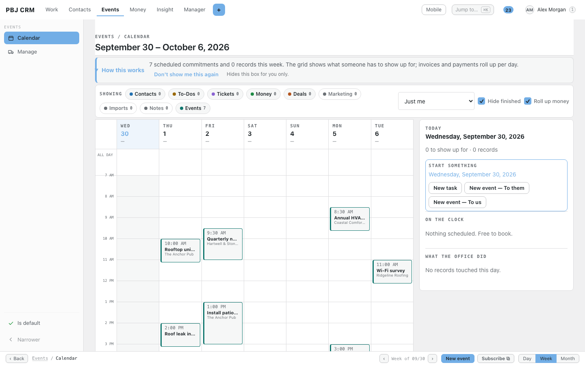Image resolution: width=585 pixels, height=365 pixels.
Task: Open the Work menu
Action: coord(52,9)
